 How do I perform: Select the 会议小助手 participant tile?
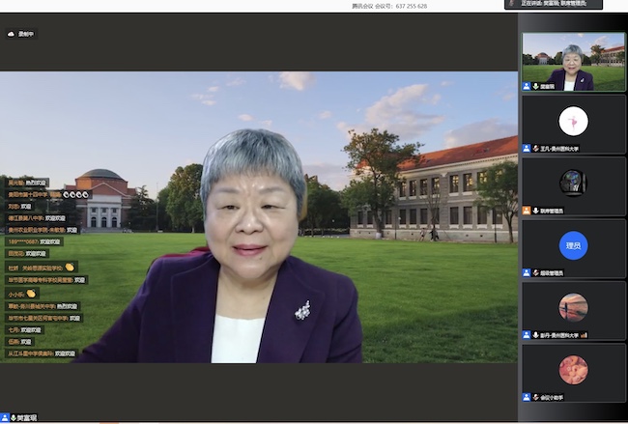(x=573, y=371)
